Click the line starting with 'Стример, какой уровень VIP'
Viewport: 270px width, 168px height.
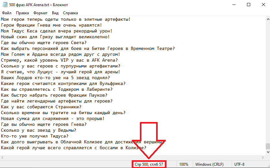click(x=59, y=60)
